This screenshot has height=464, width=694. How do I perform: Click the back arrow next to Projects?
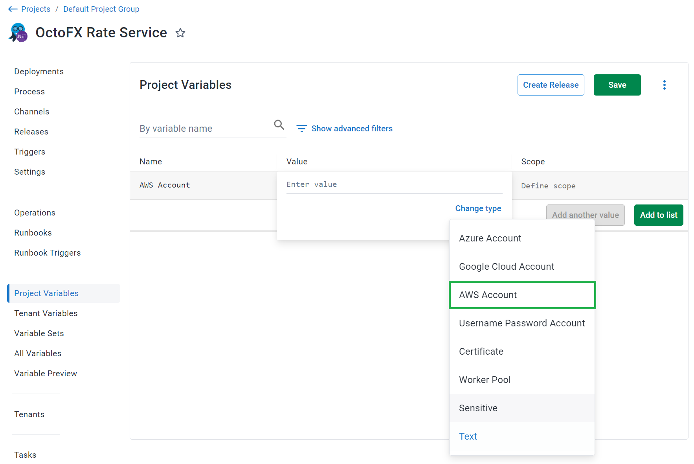pos(13,9)
